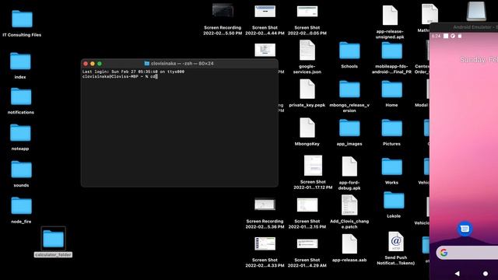Select Screen Recording 2022-02 5.50 PM file
This screenshot has height=280, width=498.
coord(223,10)
